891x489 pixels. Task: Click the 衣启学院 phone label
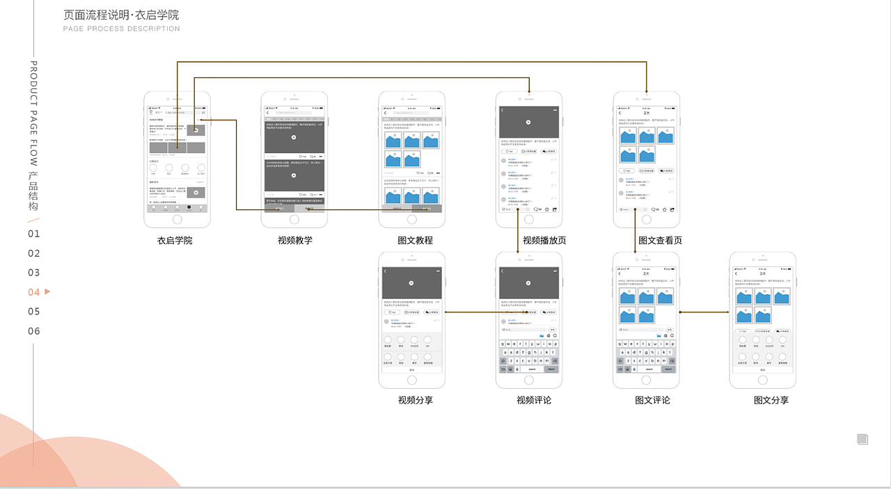[175, 241]
